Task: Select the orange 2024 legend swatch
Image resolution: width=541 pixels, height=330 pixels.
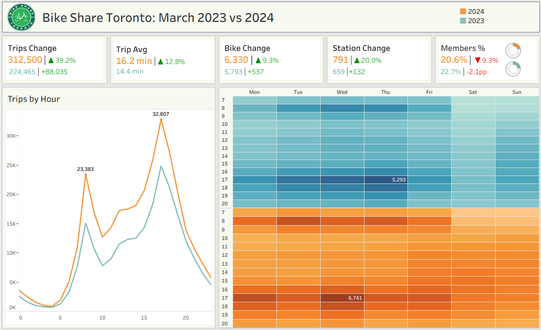Action: click(x=463, y=12)
